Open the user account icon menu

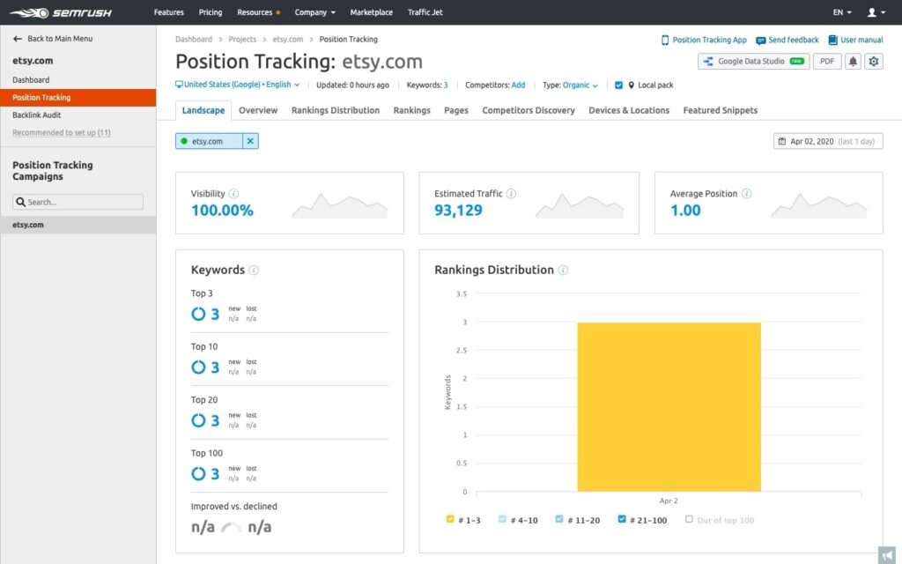876,12
